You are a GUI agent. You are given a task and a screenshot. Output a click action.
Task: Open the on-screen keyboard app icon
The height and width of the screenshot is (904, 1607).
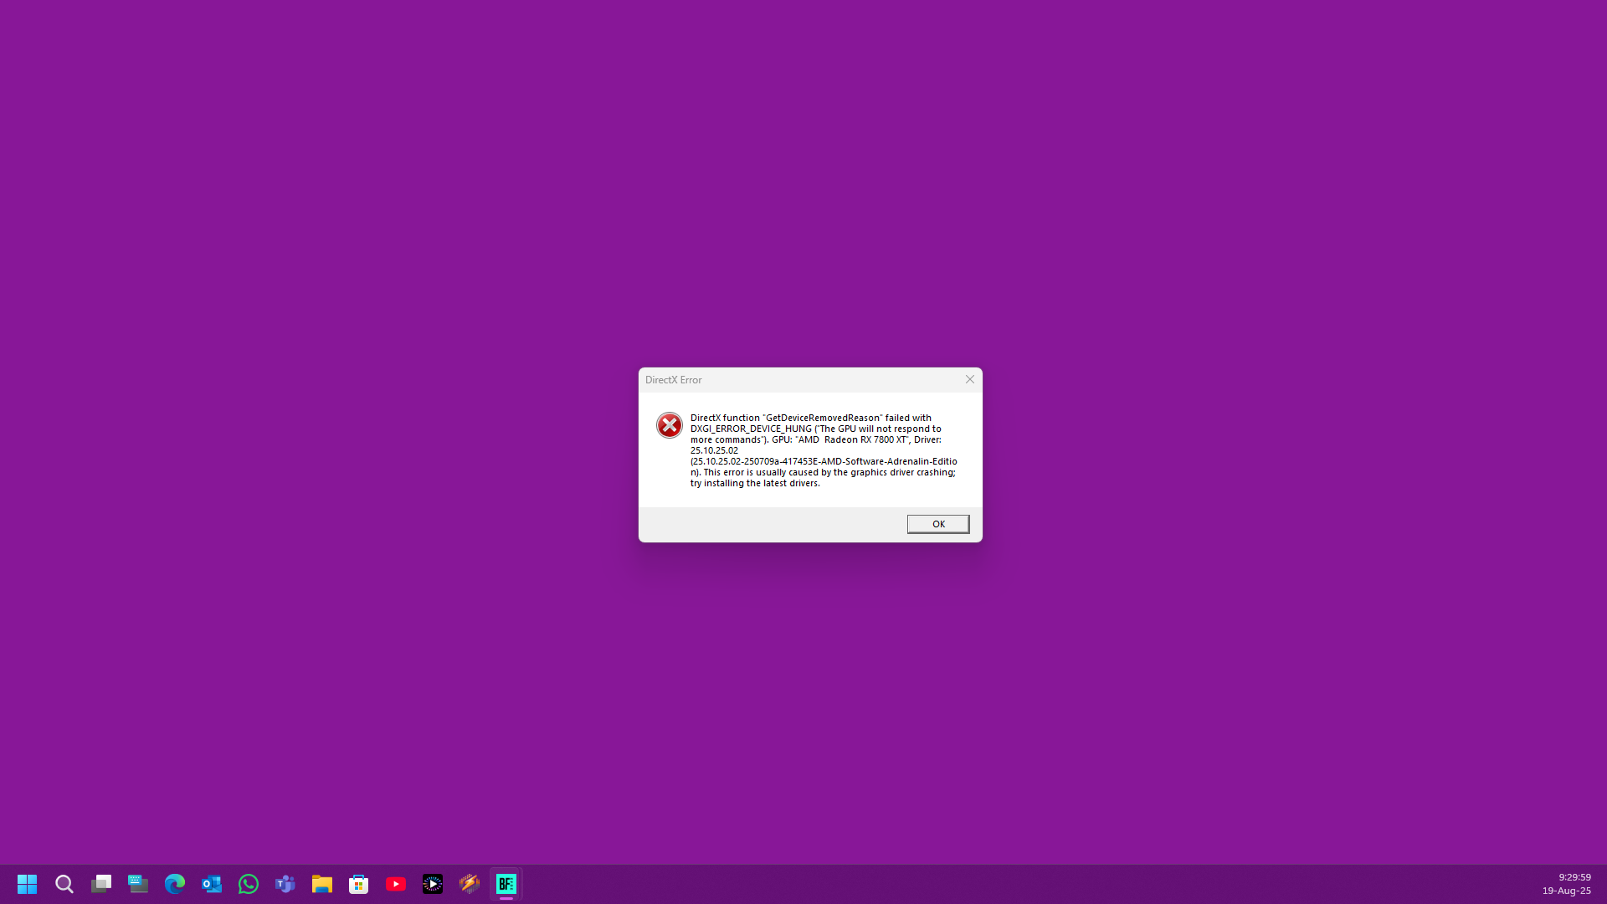coord(138,884)
